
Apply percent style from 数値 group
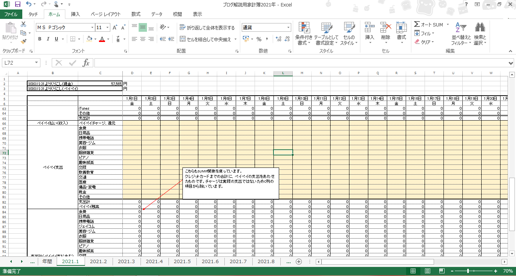[259, 39]
